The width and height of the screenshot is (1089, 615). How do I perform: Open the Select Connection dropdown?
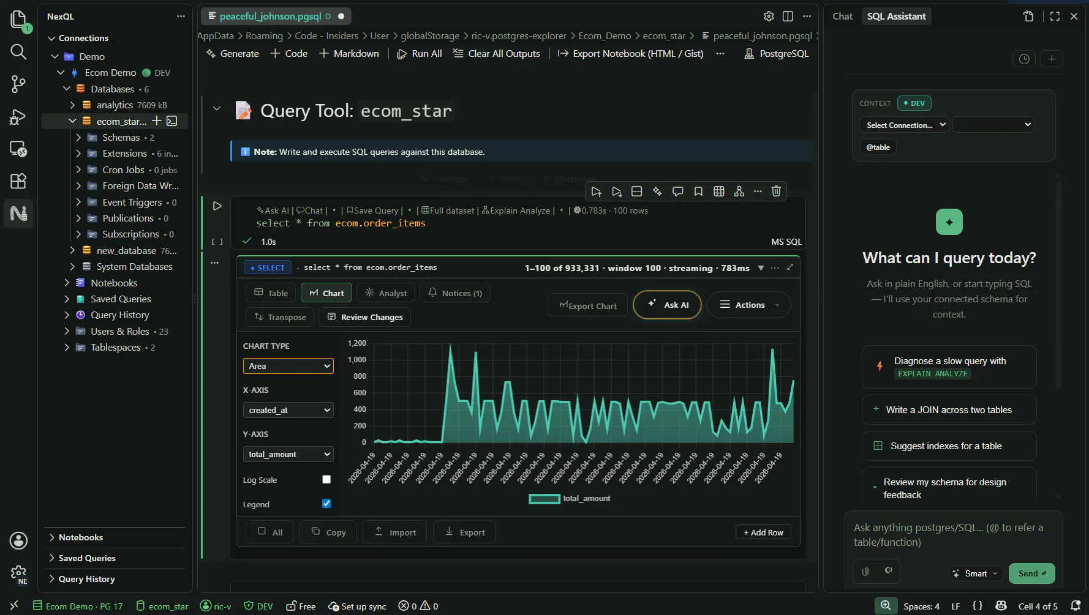[905, 125]
